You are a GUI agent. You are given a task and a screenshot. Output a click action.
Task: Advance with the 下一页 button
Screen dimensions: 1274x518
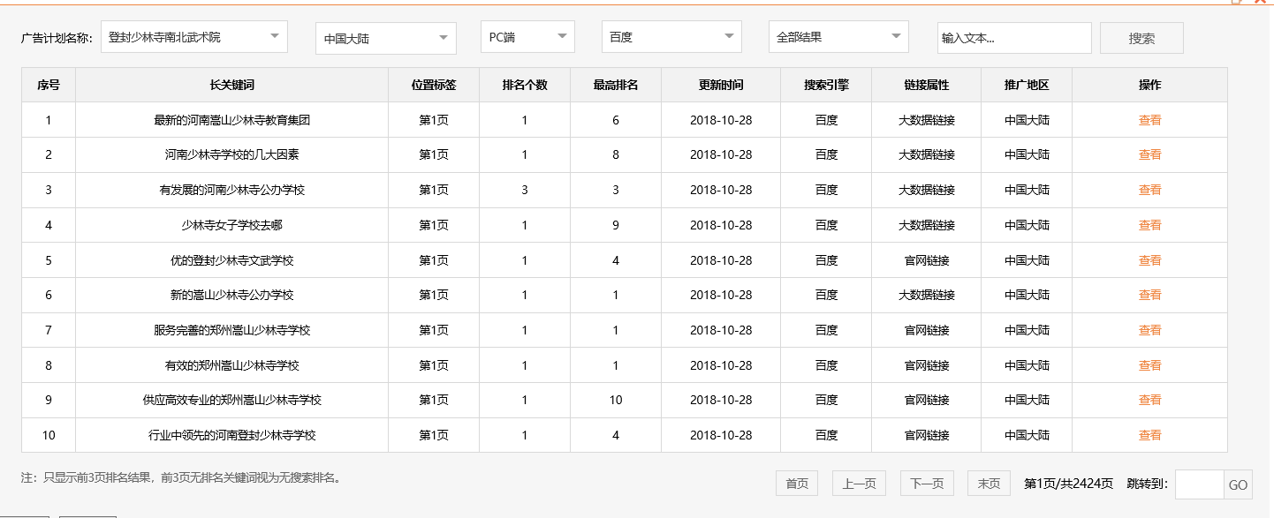coord(927,484)
